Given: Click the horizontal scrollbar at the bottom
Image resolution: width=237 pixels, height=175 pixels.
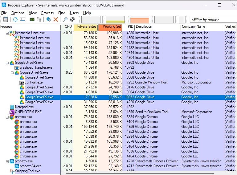Looking at the screenshot, I should [140, 173].
